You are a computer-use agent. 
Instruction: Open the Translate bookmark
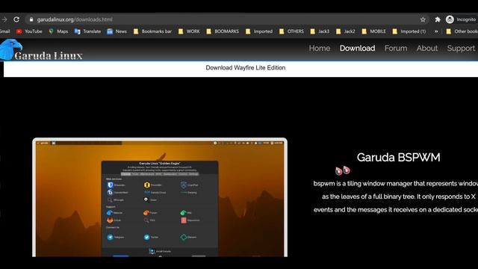pyautogui.click(x=87, y=31)
